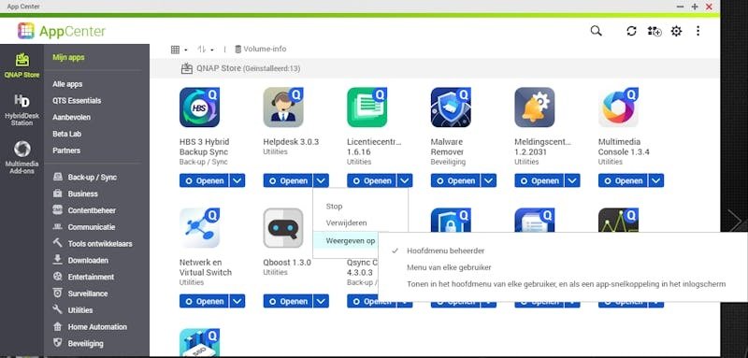Open Multimedia Console with its Openen button
The image size is (748, 358).
point(623,180)
